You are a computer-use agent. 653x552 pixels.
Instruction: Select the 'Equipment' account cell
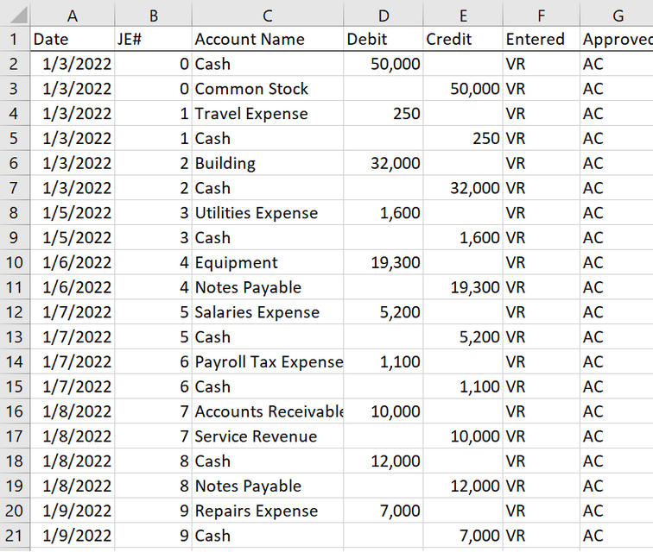coord(268,262)
